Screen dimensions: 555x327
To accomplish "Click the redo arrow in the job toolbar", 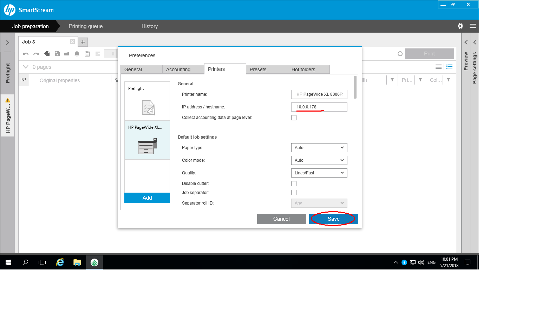I will 36,54.
